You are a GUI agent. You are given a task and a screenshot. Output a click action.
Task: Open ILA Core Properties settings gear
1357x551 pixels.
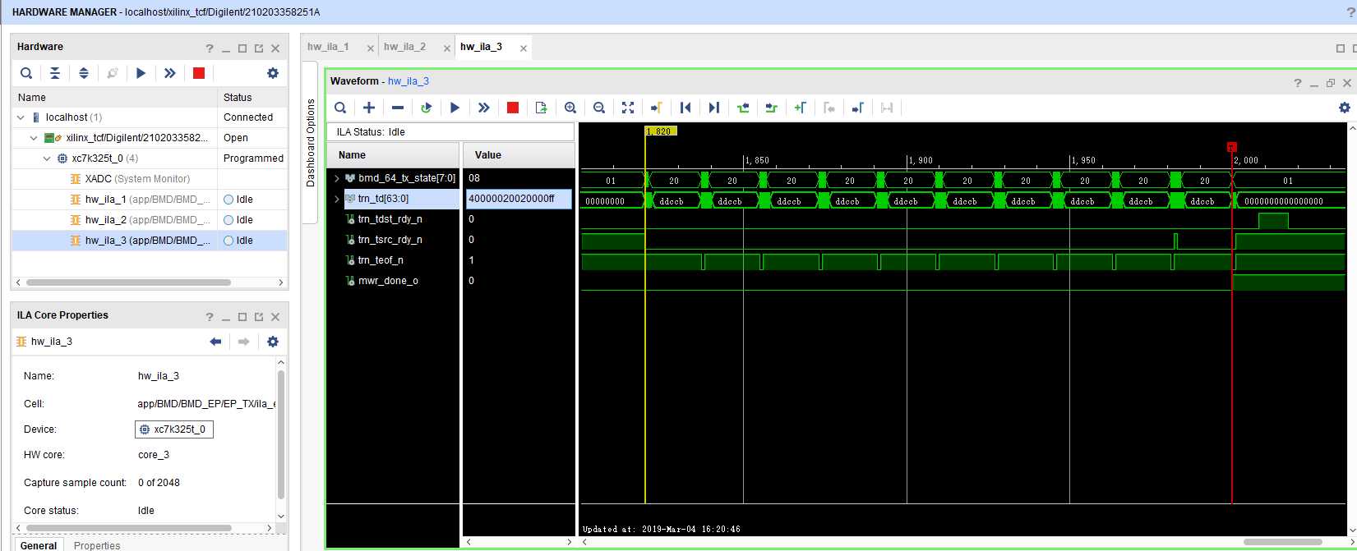(273, 342)
